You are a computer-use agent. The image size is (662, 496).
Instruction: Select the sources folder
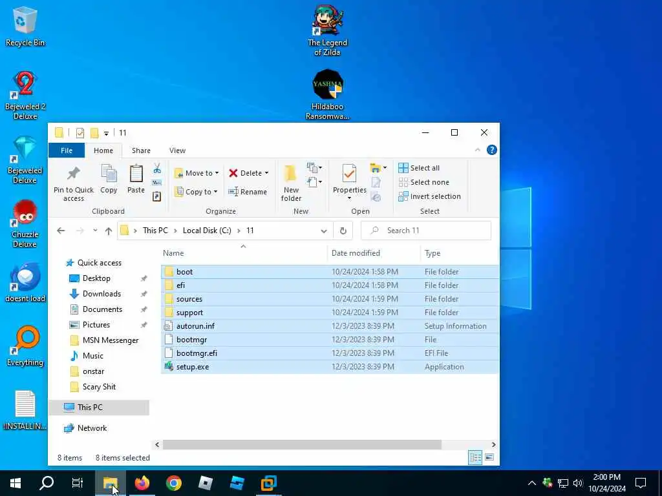click(329, 299)
